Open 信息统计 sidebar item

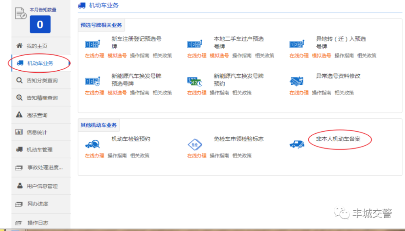coord(41,132)
